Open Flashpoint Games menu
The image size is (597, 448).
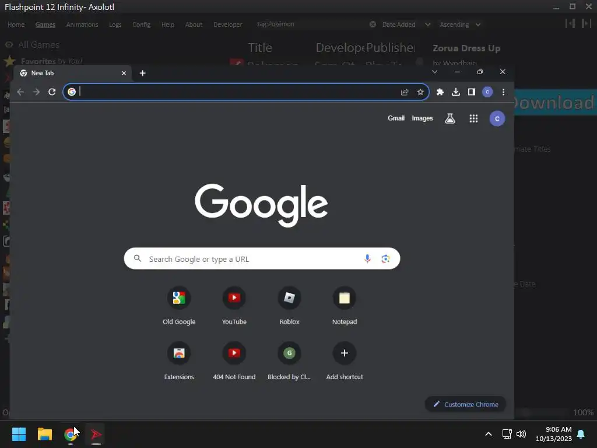click(x=45, y=24)
